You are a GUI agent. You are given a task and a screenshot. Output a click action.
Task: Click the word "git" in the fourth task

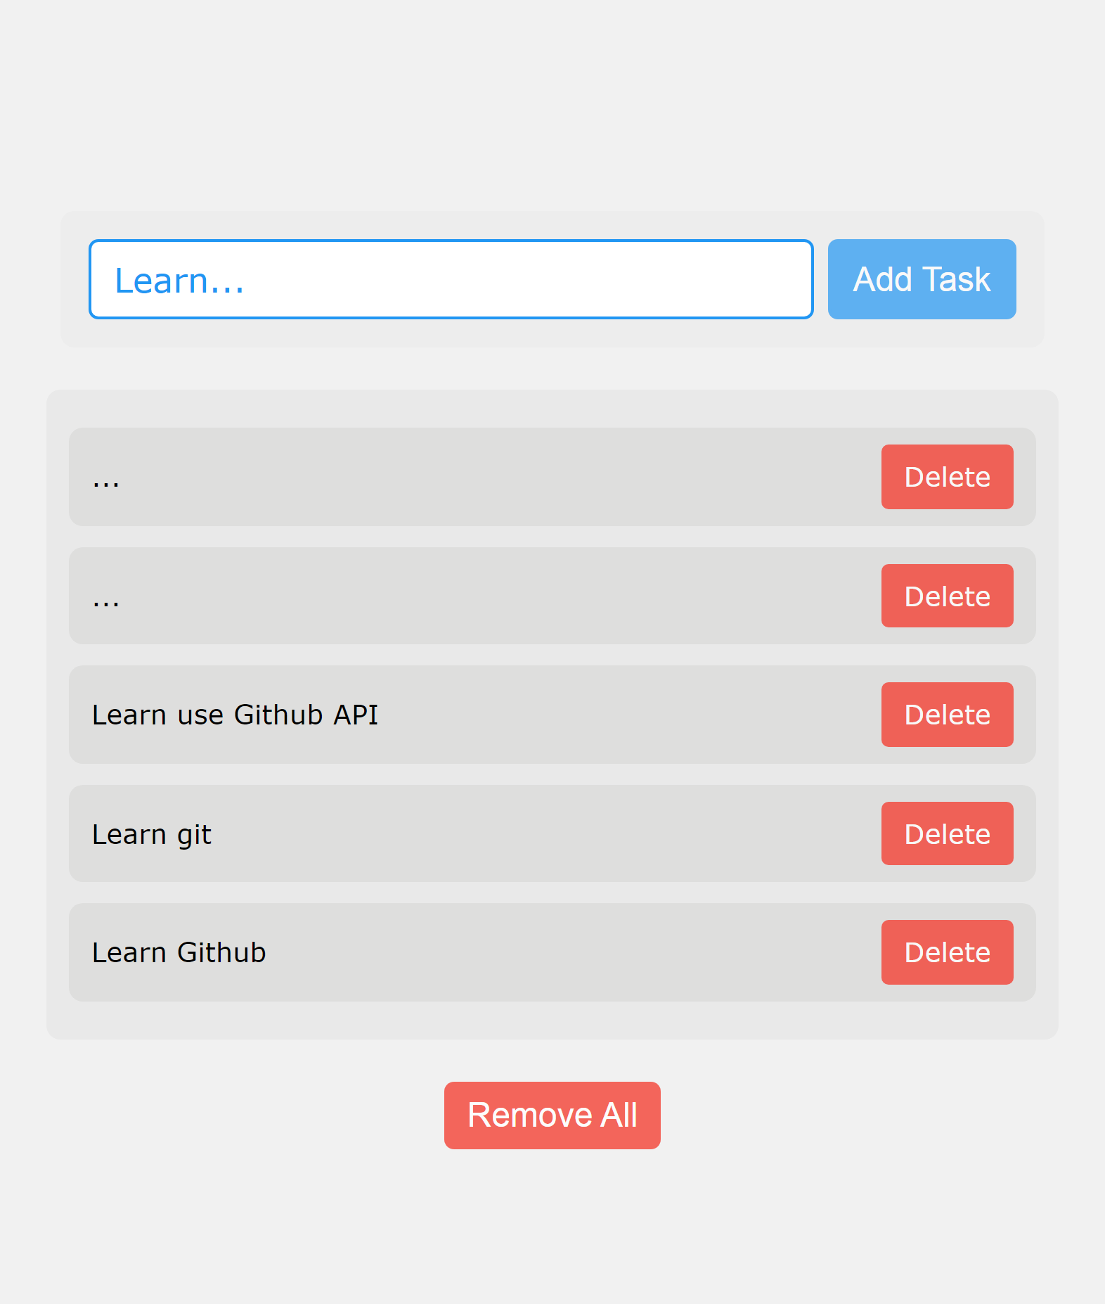pos(194,834)
